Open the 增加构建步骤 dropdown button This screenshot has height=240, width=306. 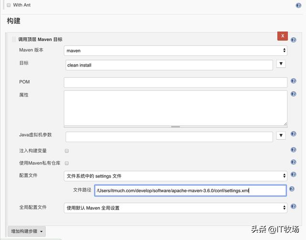(27, 231)
